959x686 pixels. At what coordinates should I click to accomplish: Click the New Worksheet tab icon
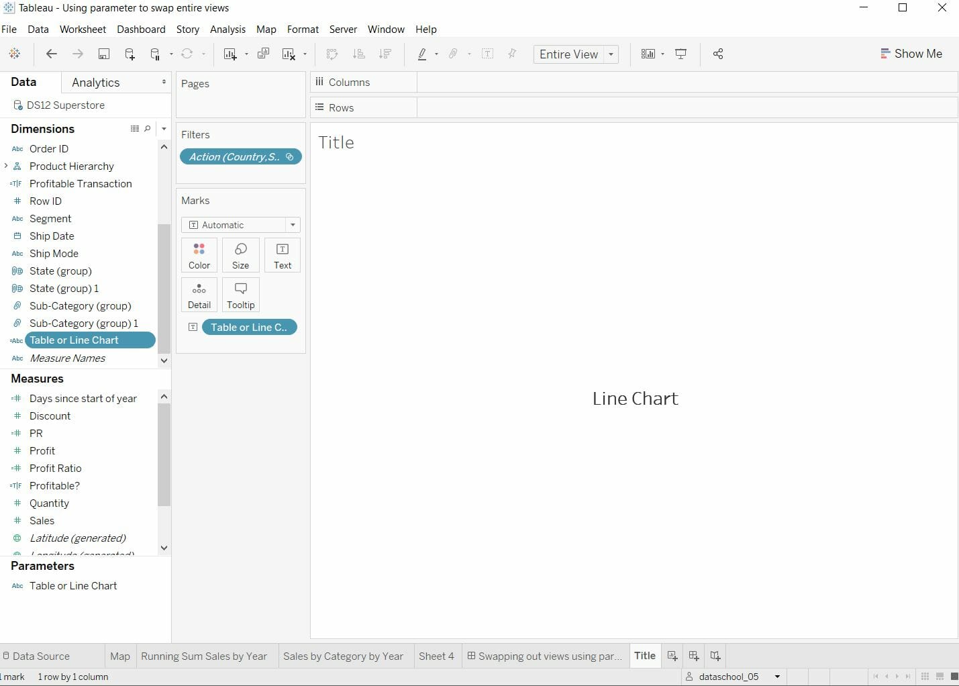coord(672,656)
